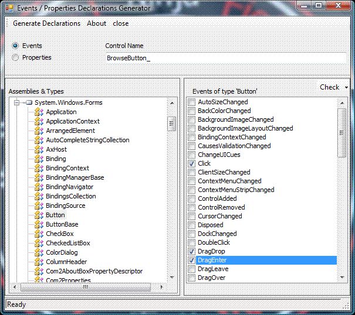This screenshot has height=315, width=355.
Task: Click the Control Name text field
Action: point(226,58)
